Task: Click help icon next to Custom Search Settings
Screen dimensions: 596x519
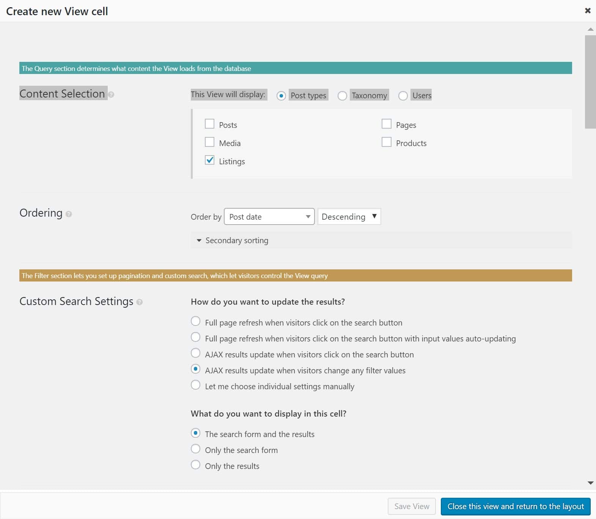Action: coord(140,302)
